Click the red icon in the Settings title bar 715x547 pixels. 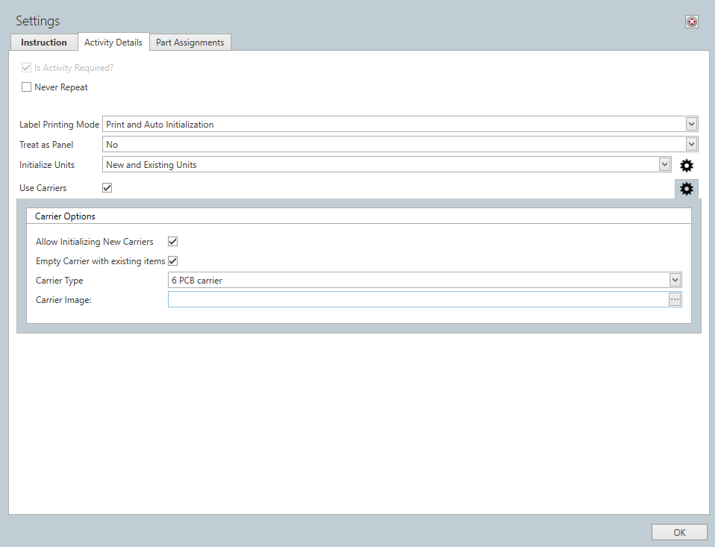coord(691,22)
